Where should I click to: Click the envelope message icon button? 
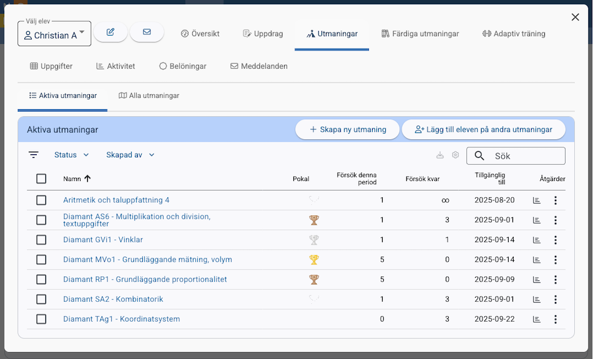coord(147,32)
